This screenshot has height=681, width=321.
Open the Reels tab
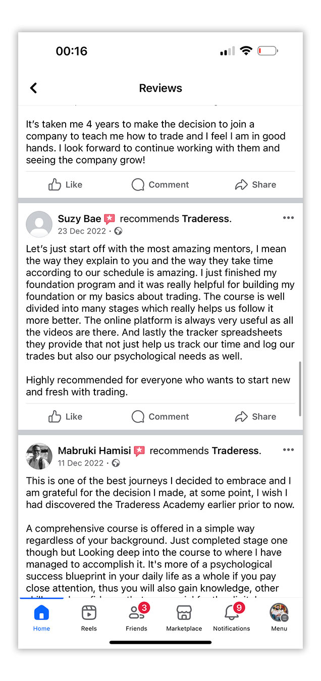click(x=89, y=617)
